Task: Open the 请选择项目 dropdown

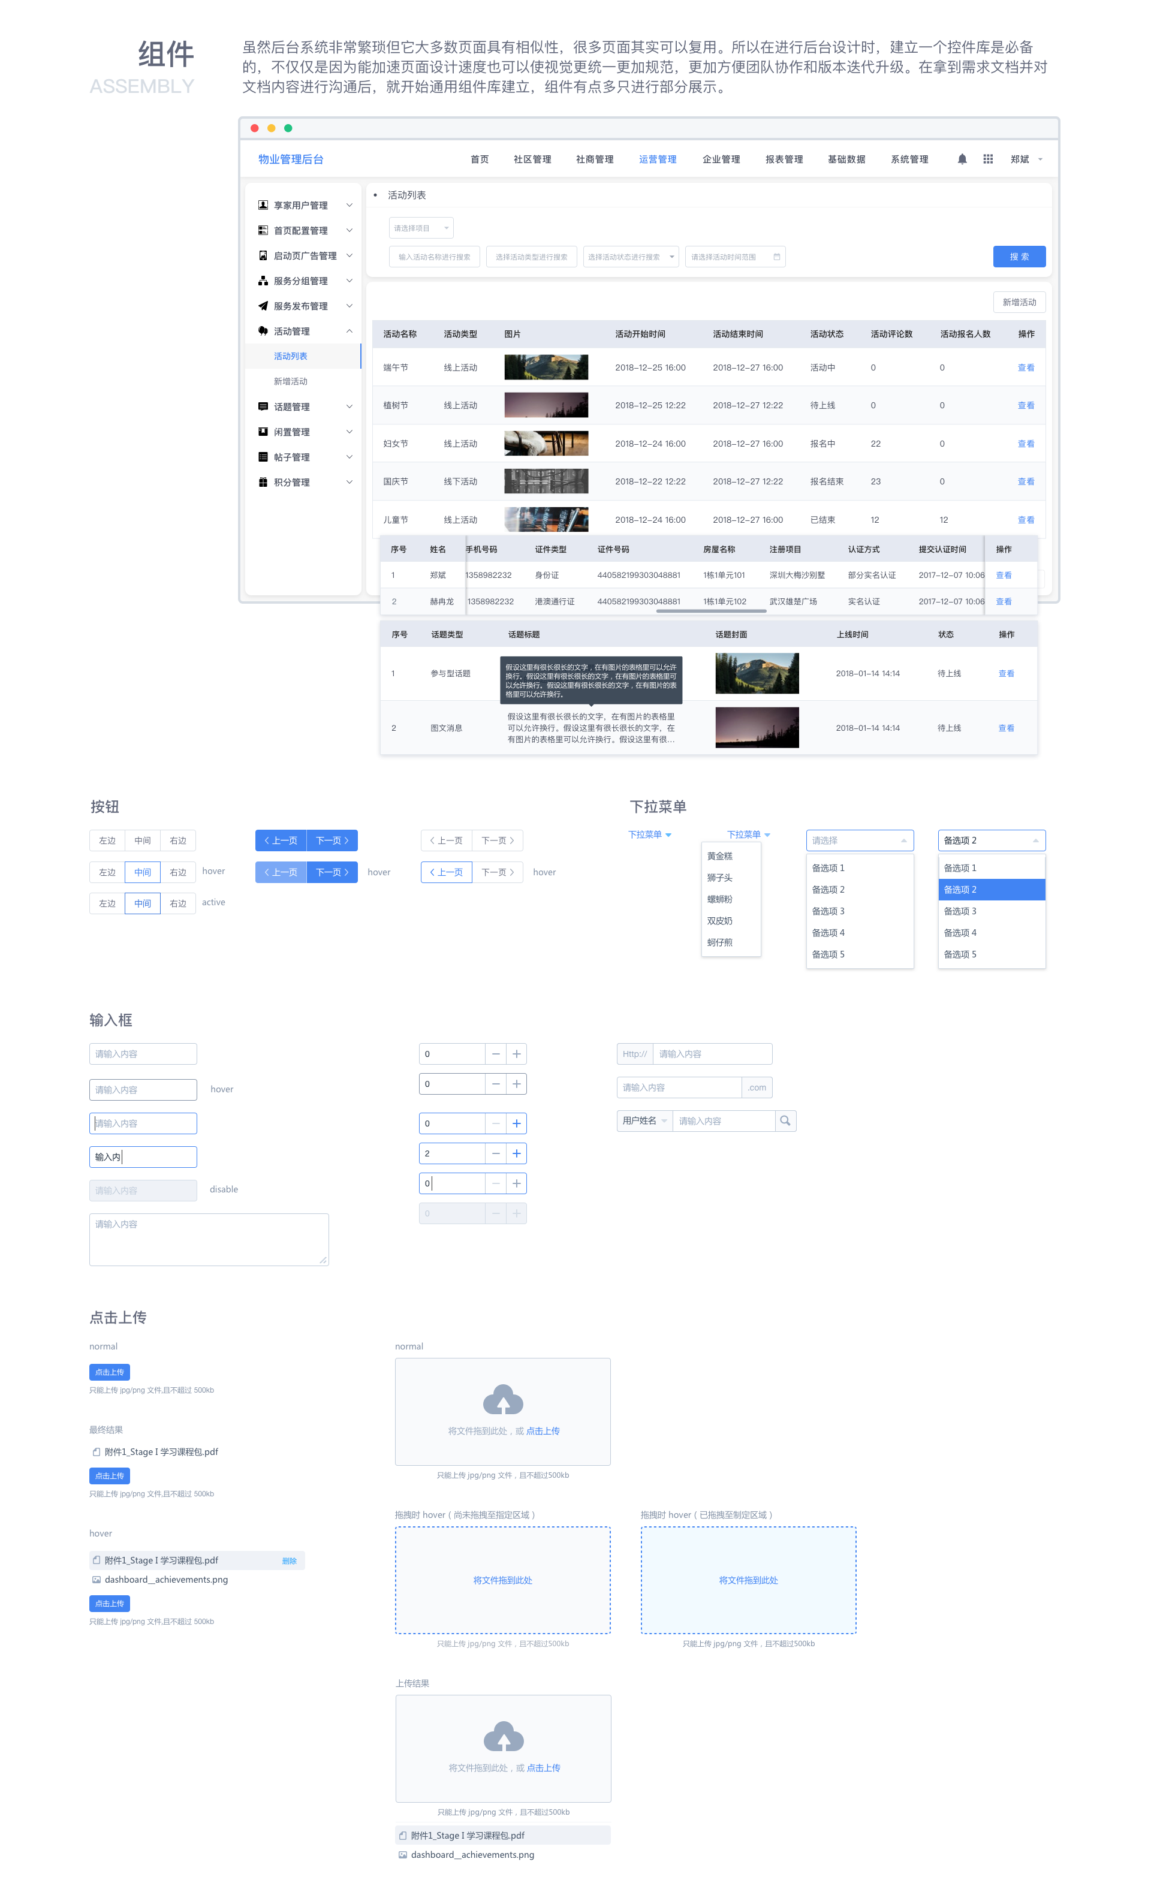Action: [421, 228]
